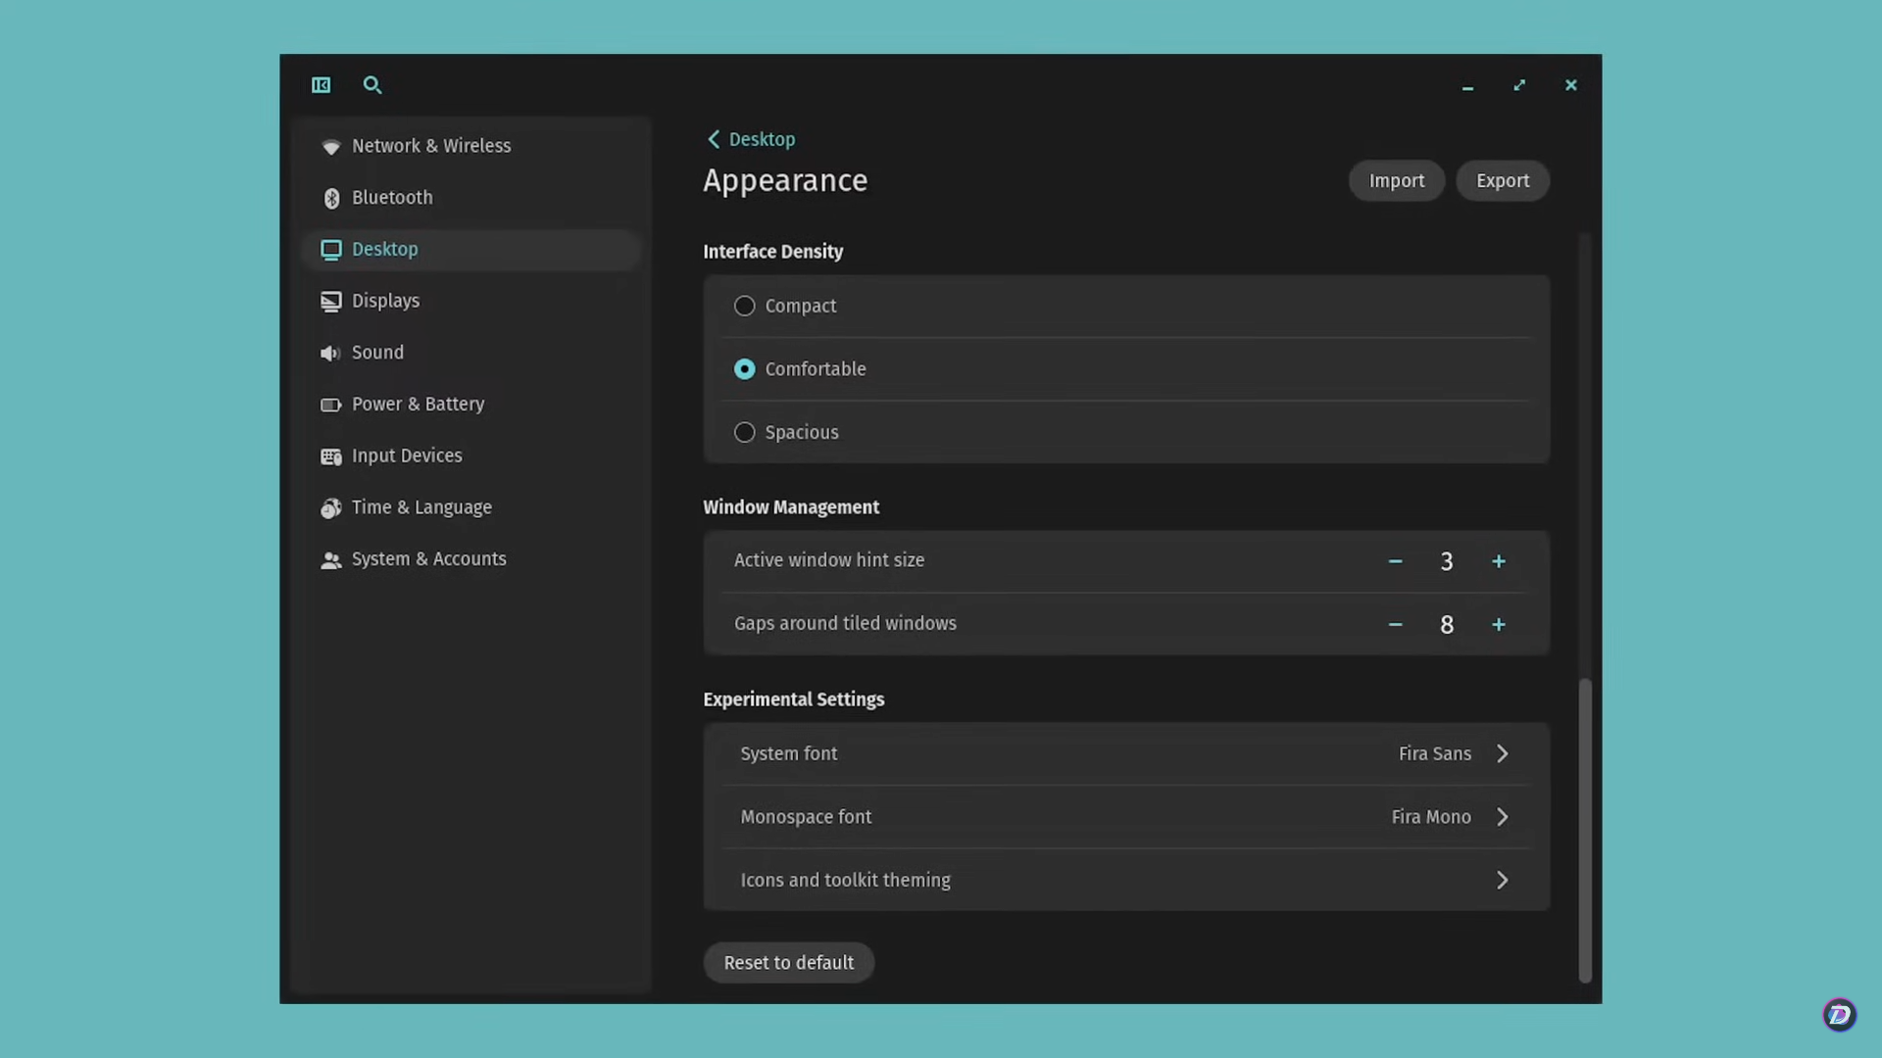Click the Bluetooth sidebar icon

point(331,198)
